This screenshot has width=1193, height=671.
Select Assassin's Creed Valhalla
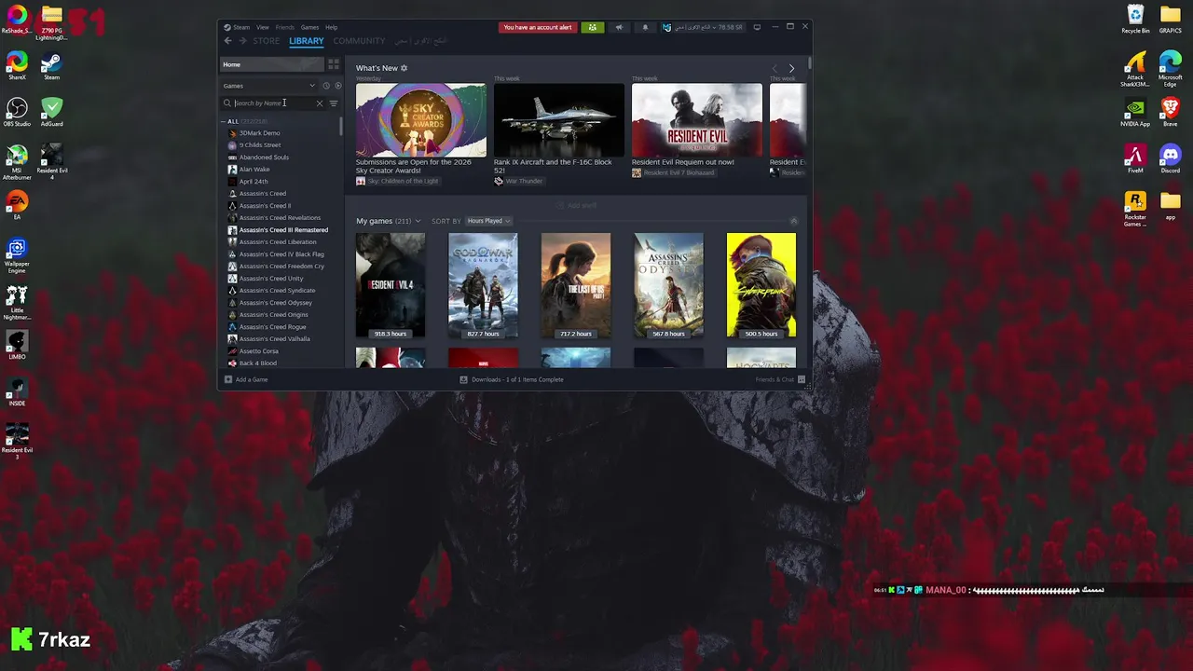274,339
